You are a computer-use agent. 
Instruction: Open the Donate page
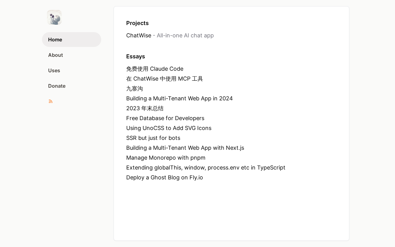point(57,86)
